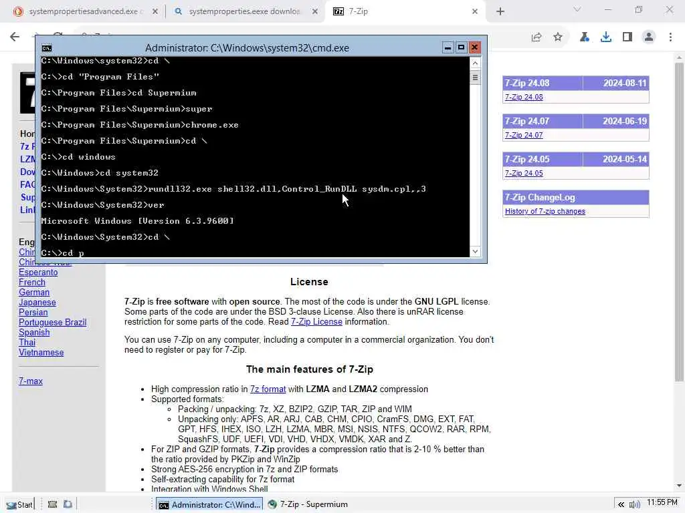The width and height of the screenshot is (685, 513).
Task: Switch page language to Persian
Action: [33, 313]
